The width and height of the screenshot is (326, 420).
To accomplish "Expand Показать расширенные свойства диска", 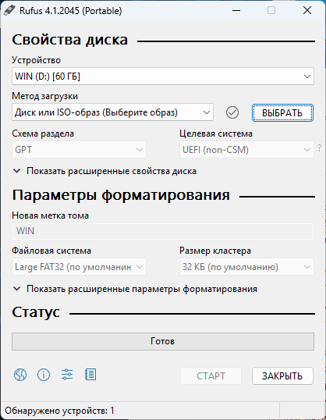I will click(x=105, y=171).
